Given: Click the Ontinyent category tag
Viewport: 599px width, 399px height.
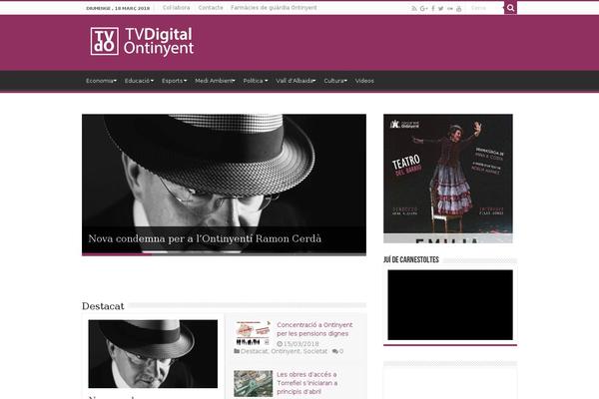Looking at the screenshot, I should pos(286,351).
